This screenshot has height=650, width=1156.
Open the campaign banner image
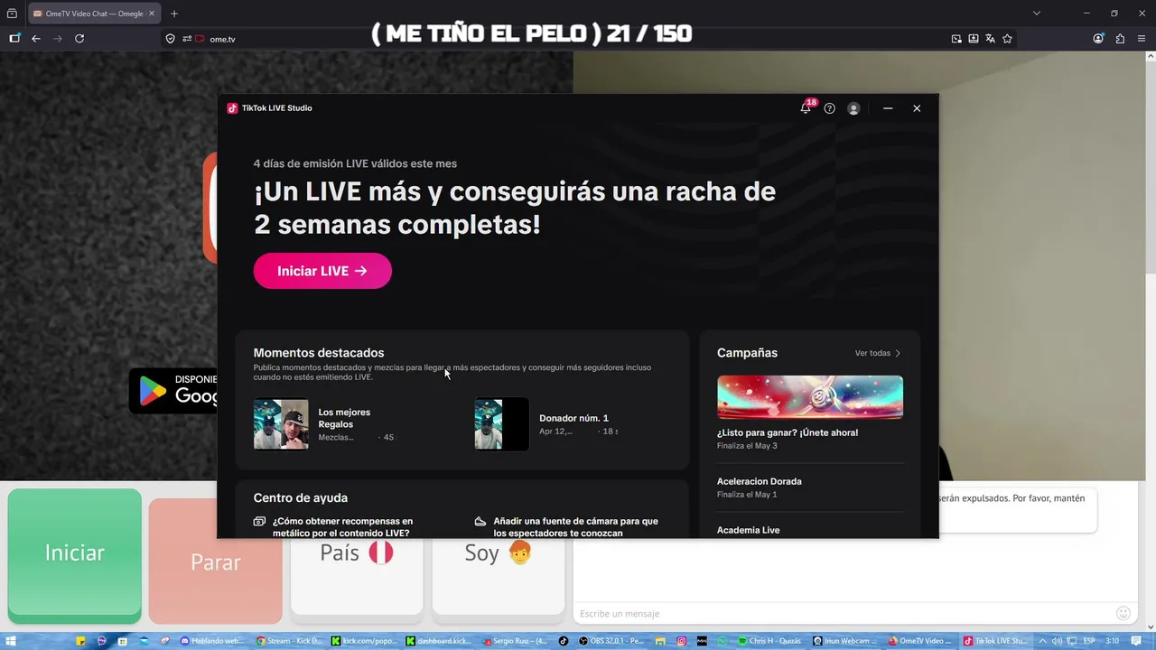tap(810, 397)
